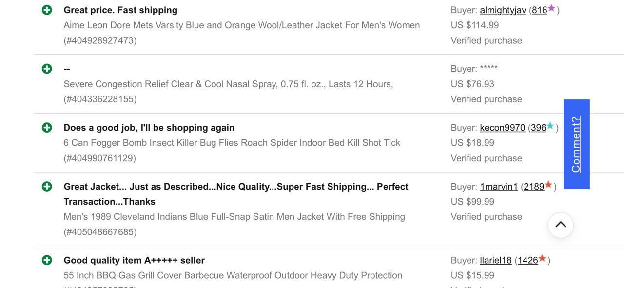Expand the "Does a good job" feedback details
Image resolution: width=624 pixels, height=288 pixels.
click(x=46, y=127)
